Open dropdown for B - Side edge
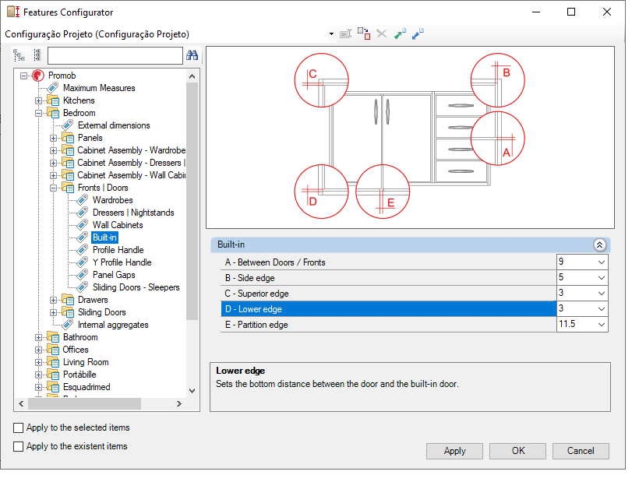The width and height of the screenshot is (639, 482). coord(601,278)
